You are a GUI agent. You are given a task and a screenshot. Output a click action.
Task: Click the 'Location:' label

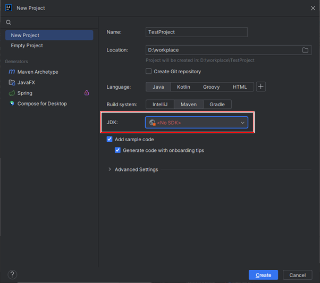[117, 50]
